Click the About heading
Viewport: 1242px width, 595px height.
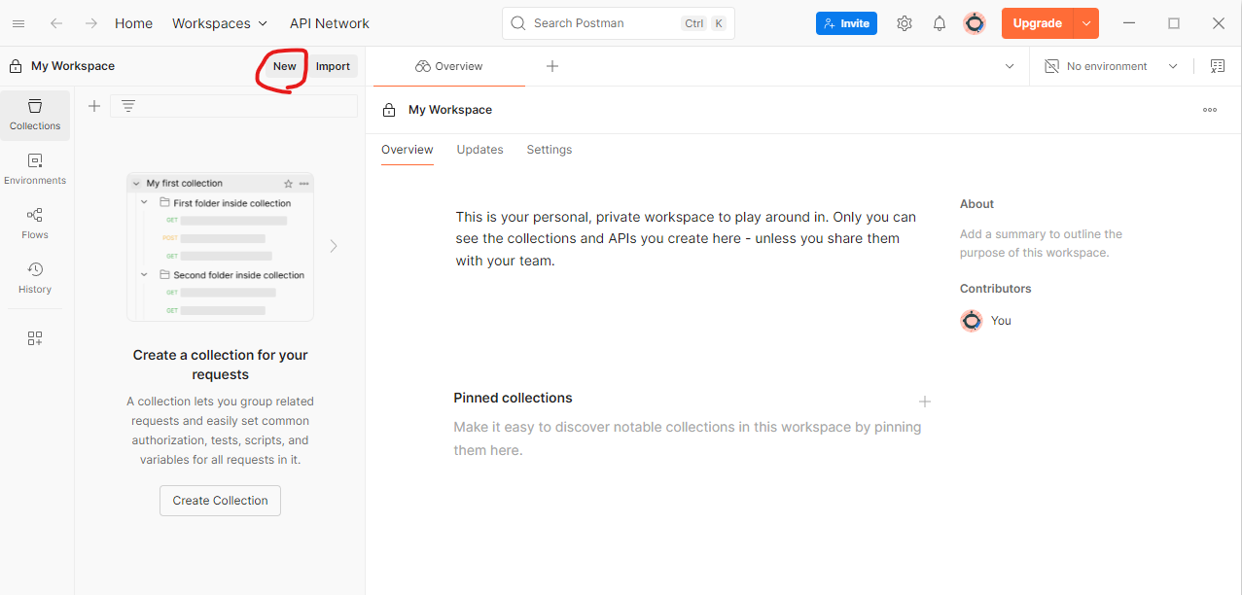coord(976,204)
